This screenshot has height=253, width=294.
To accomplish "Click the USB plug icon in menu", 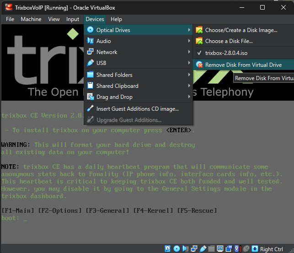I will click(91, 63).
